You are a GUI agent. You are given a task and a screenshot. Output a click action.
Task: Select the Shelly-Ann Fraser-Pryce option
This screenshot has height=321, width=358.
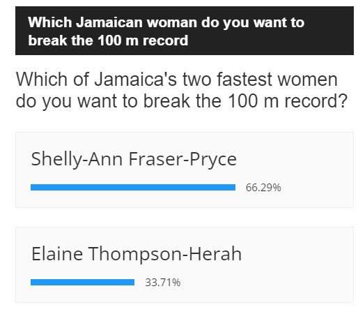[x=134, y=159]
